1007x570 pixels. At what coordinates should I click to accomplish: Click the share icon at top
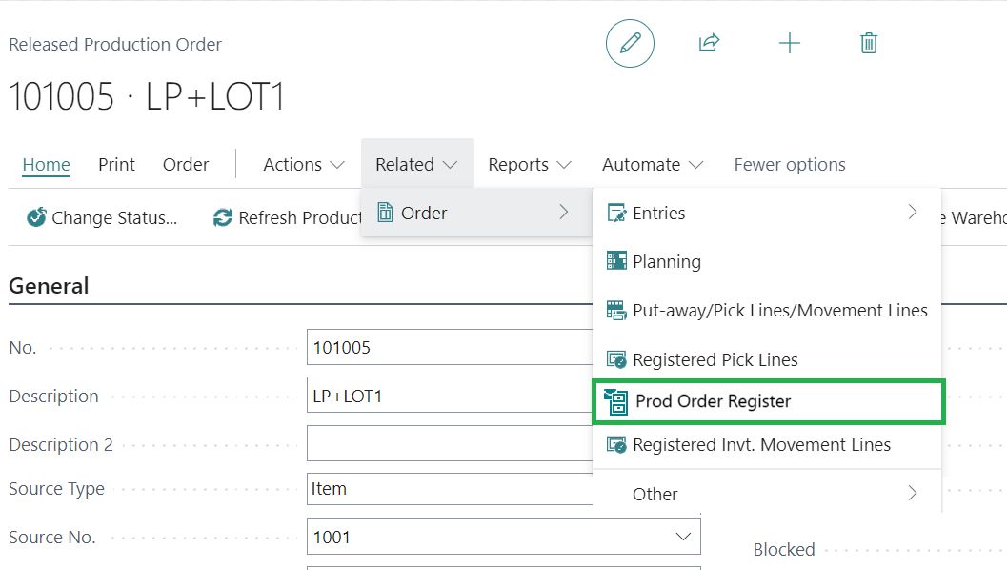point(709,43)
